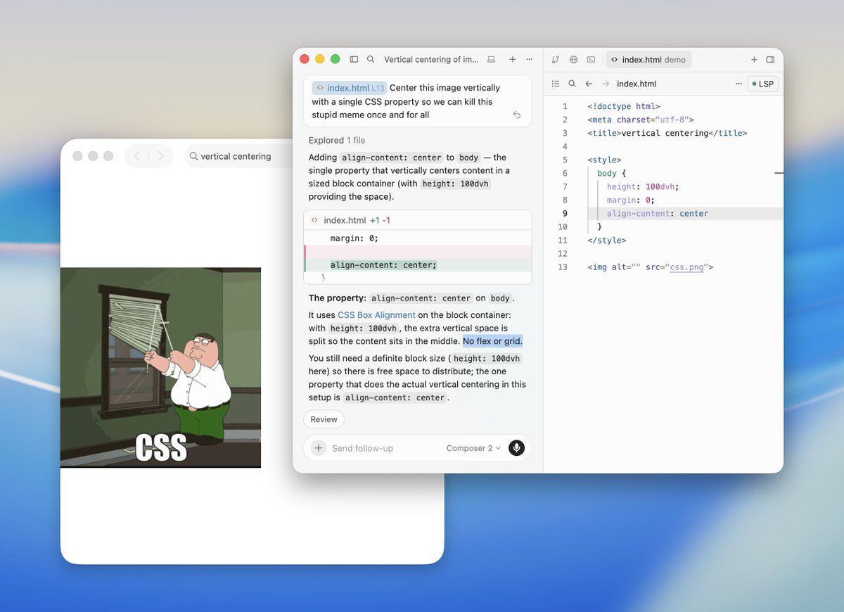
Task: Click the laptop icon beside the chat title
Action: pos(492,60)
